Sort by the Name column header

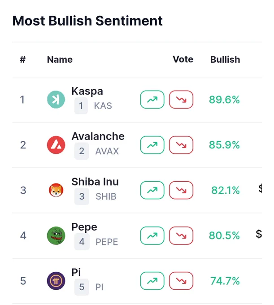click(60, 60)
